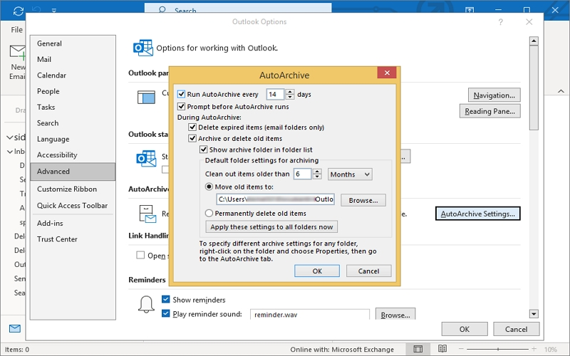Toggle Play reminder sound checkbox
The height and width of the screenshot is (356, 570).
[x=166, y=313]
